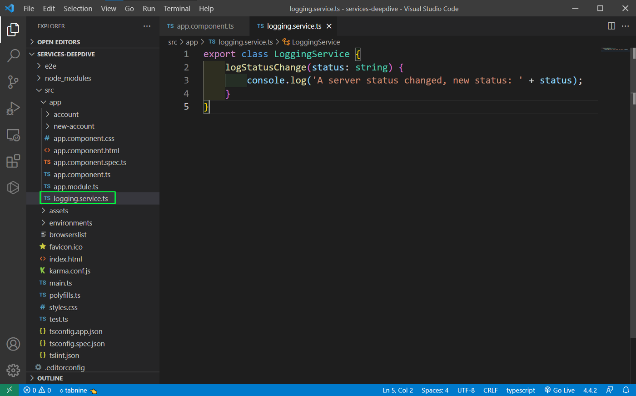This screenshot has width=636, height=396.
Task: Open the Go menu
Action: click(x=129, y=8)
